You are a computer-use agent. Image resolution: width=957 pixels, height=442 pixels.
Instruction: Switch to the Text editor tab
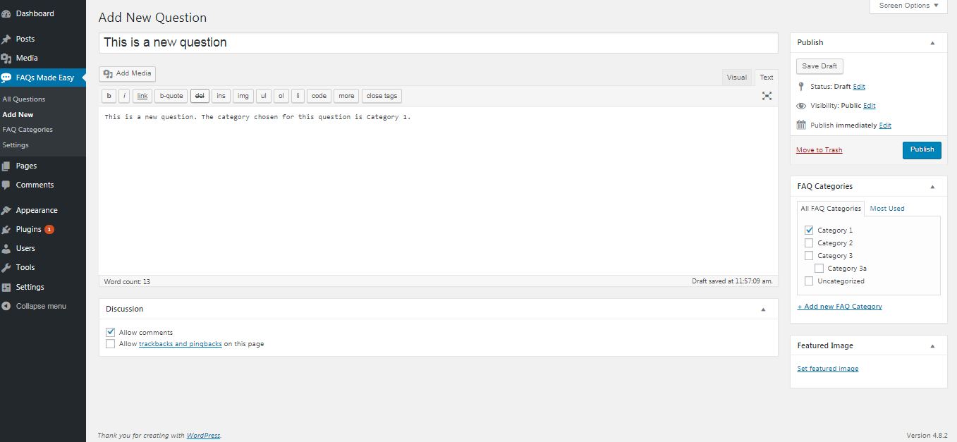[x=766, y=78]
